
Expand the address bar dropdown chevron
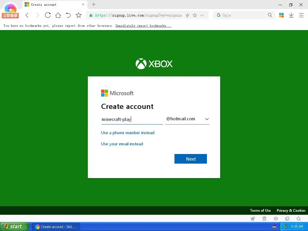pyautogui.click(x=202, y=15)
